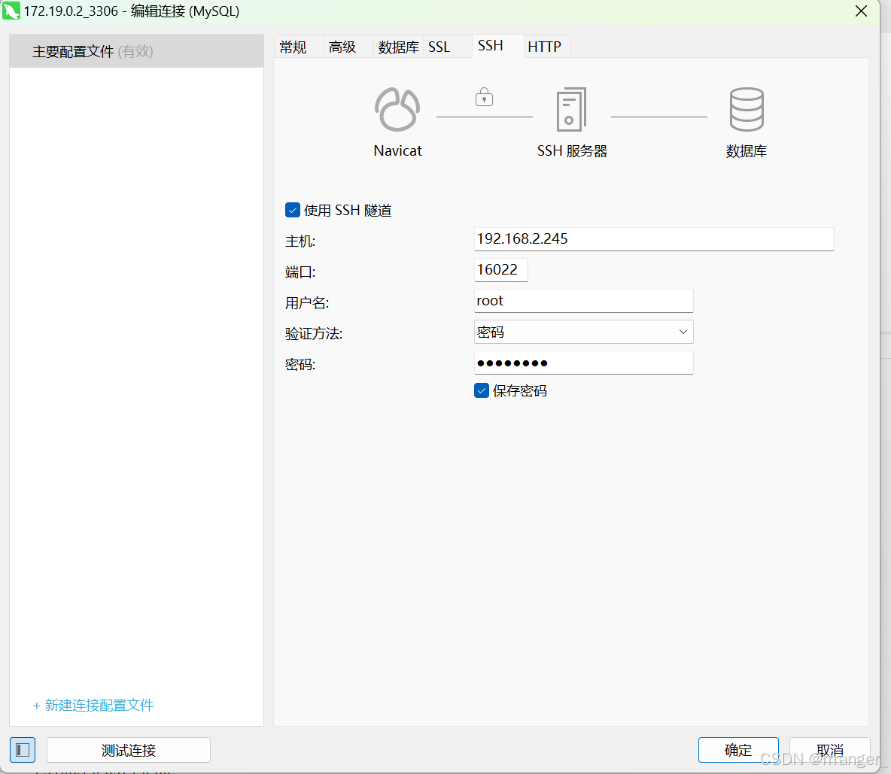Close the edit connection dialog
This screenshot has width=891, height=774.
pyautogui.click(x=861, y=11)
